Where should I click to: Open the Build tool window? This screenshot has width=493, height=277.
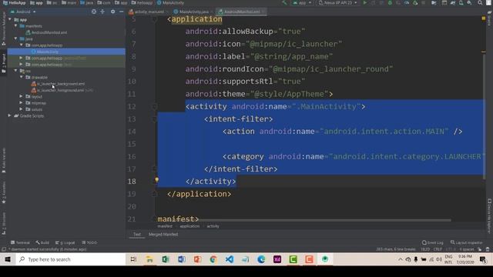pos(42,242)
